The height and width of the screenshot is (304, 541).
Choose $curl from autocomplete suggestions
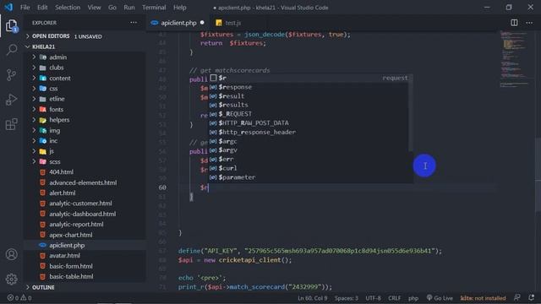pyautogui.click(x=309, y=168)
